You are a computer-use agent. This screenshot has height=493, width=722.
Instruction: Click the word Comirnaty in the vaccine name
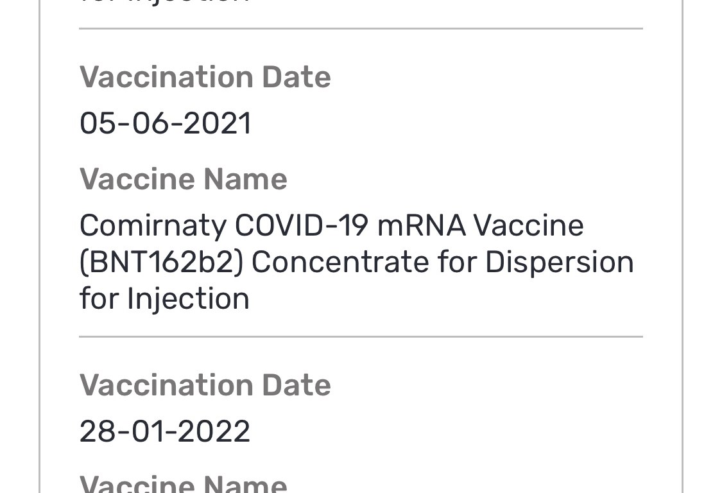[x=153, y=226]
